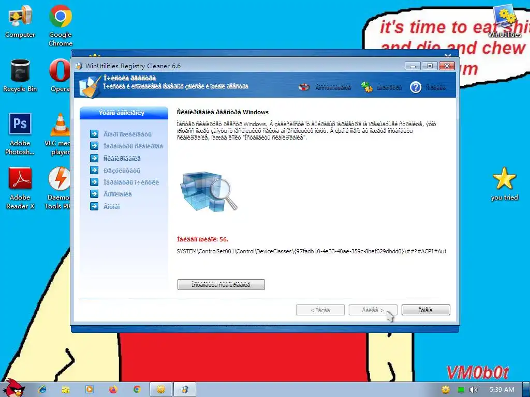Viewport: 530px width, 397px height.
Task: Click the lifebuoy restore icon in header
Action: point(304,87)
